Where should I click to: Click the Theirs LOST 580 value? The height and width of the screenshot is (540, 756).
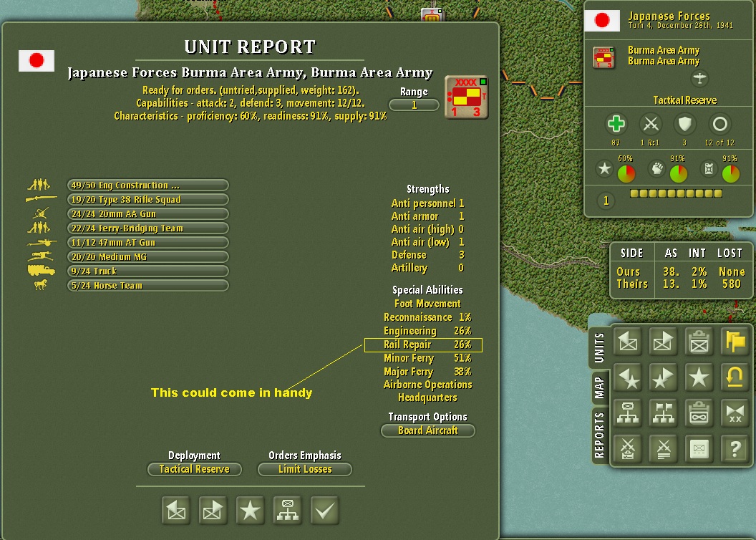tap(732, 284)
